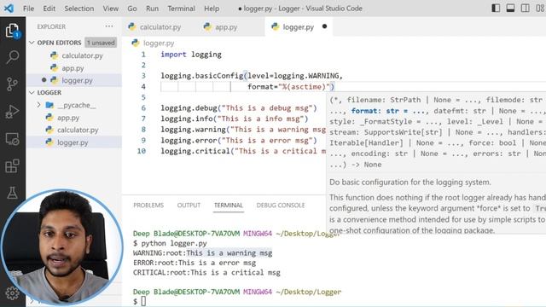The height and width of the screenshot is (307, 546).
Task: Toggle secondary side bar layout button
Action: (526, 8)
